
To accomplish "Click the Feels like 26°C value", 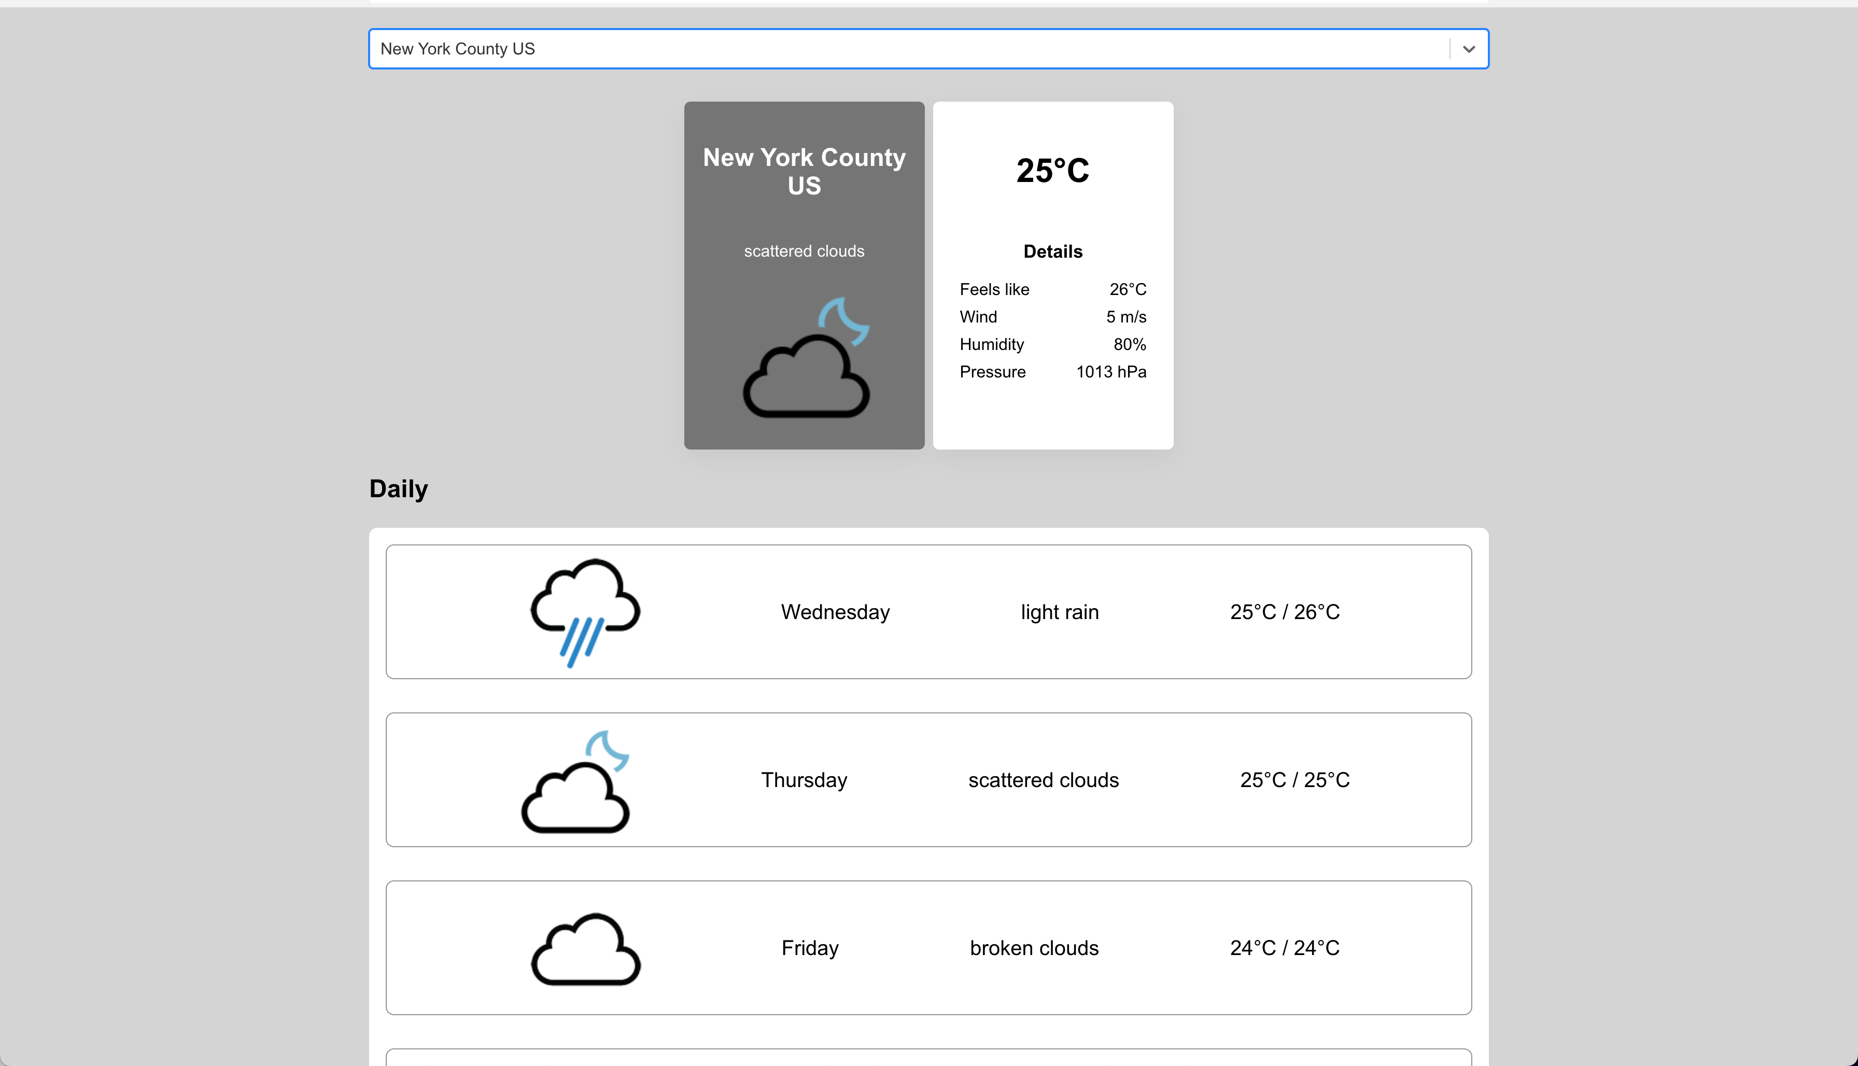I will click(1128, 290).
